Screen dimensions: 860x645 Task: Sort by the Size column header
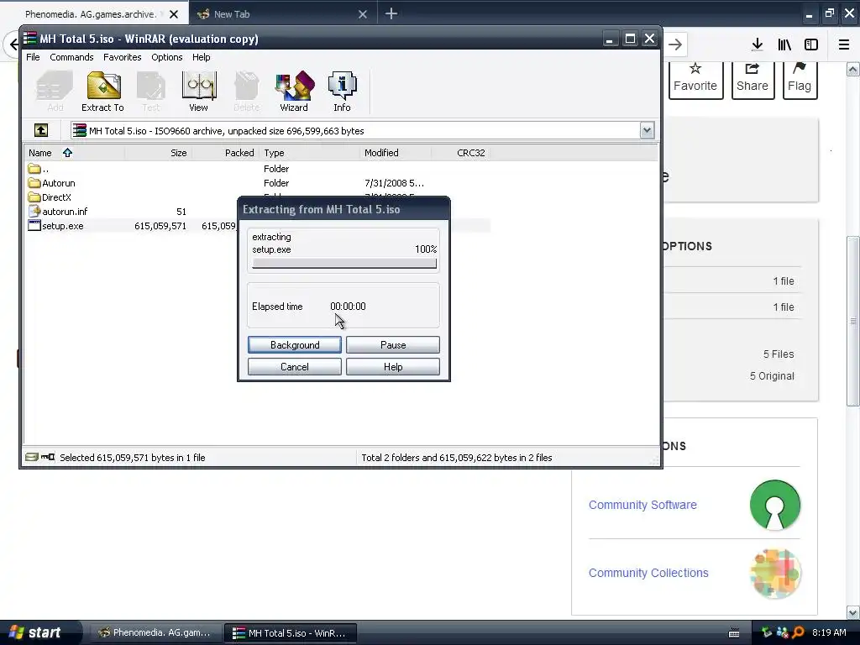[x=158, y=153]
